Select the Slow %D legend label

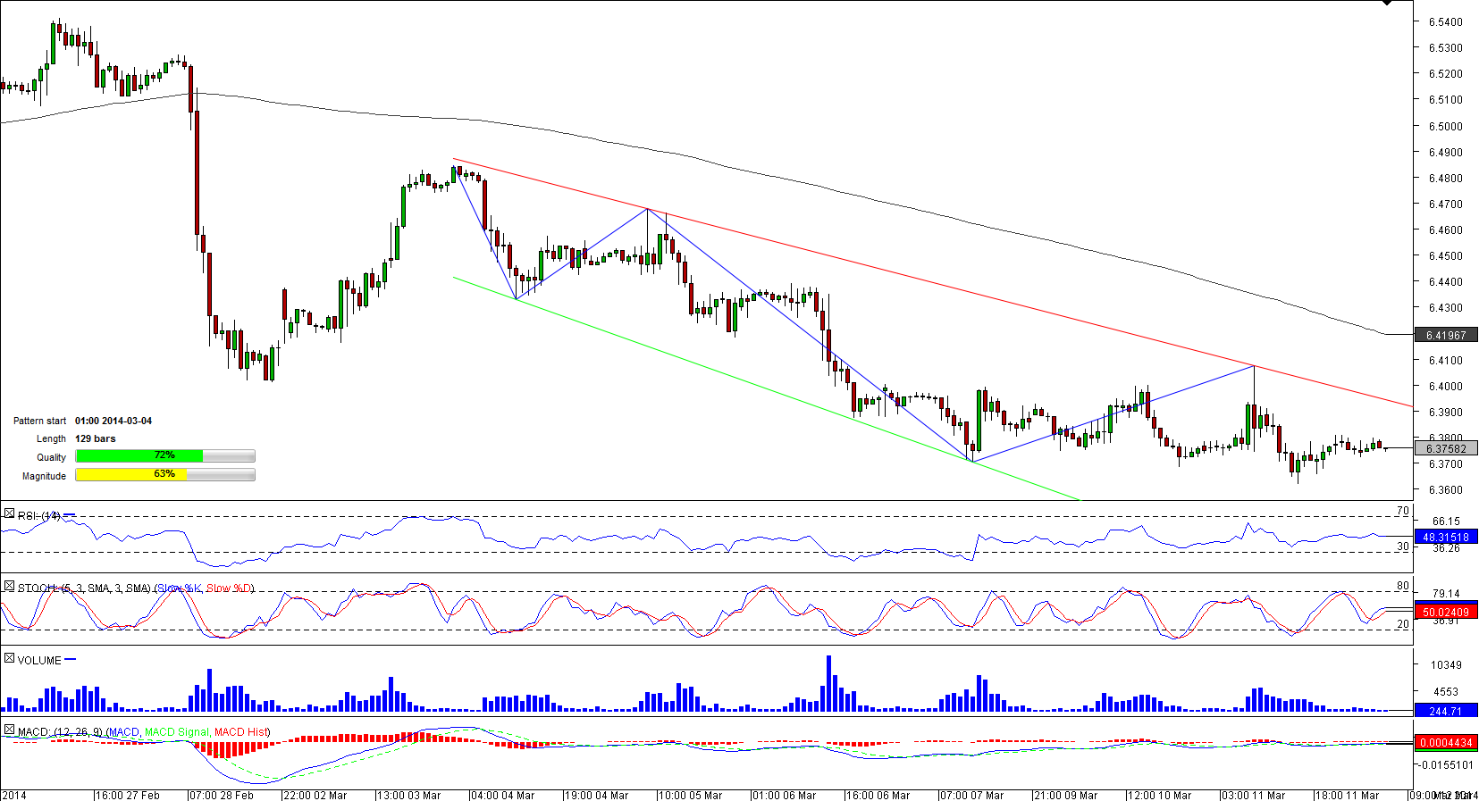[229, 588]
